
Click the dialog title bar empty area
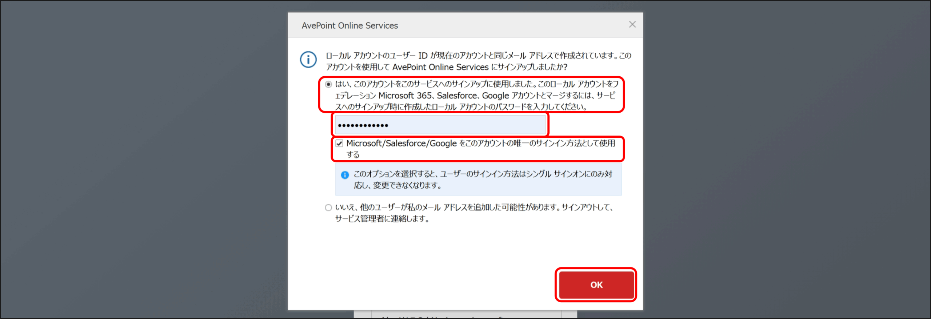[509, 25]
